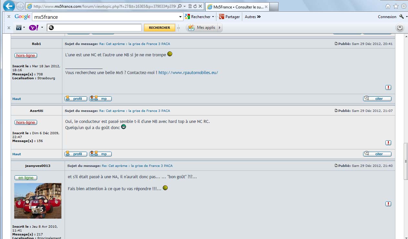Click the compatibility view icon in address bar
408x239 pixels.
tap(190, 6)
